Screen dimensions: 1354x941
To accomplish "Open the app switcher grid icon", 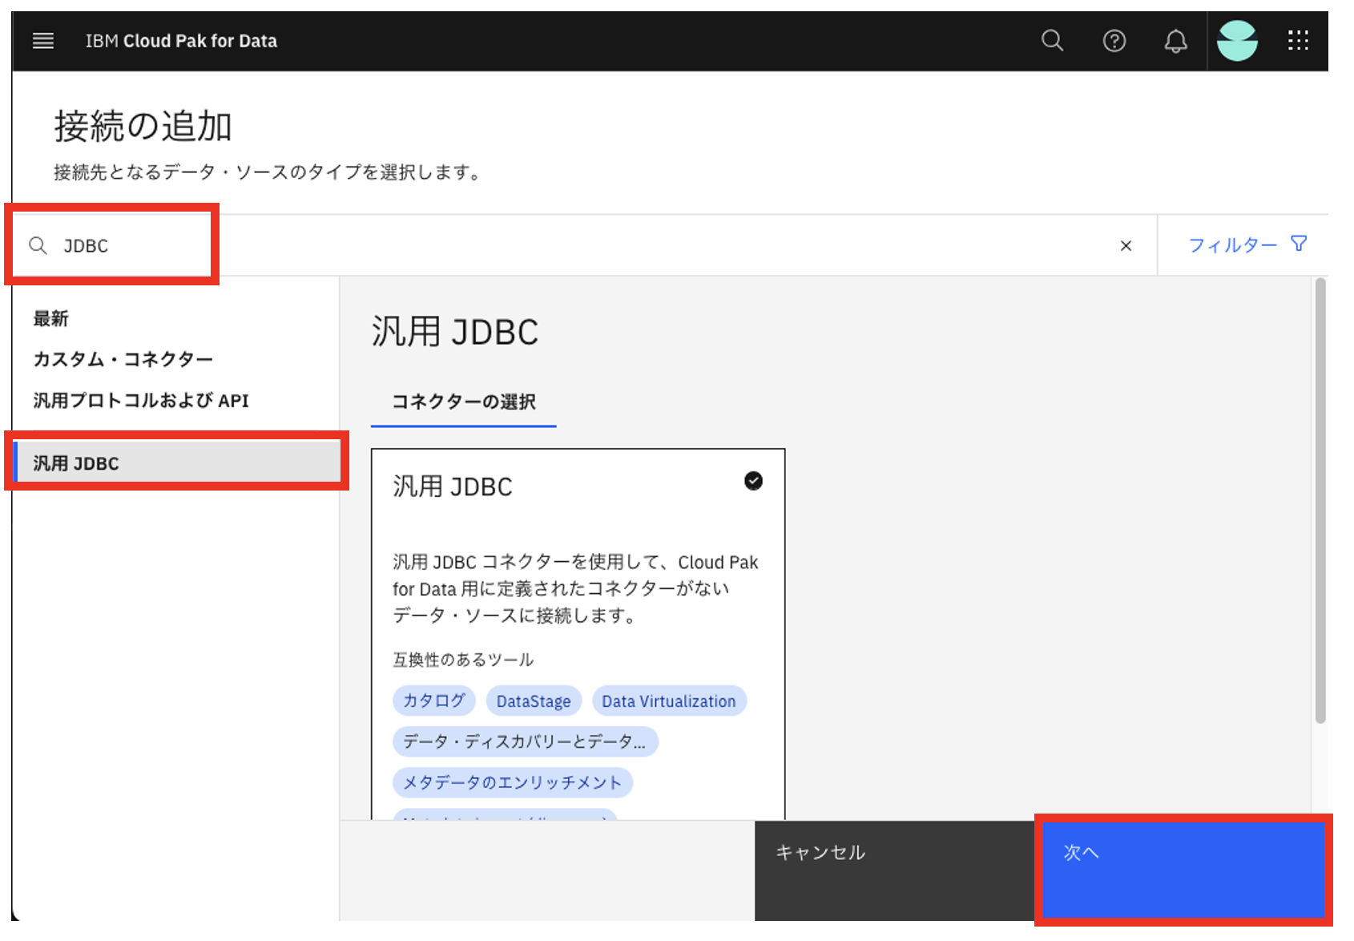I will (1298, 41).
